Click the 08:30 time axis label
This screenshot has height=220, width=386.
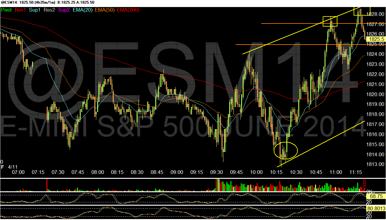click(x=137, y=172)
